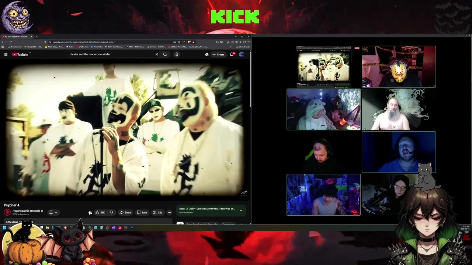Open the browser main menu
The width and height of the screenshot is (472, 265).
coord(249,42)
